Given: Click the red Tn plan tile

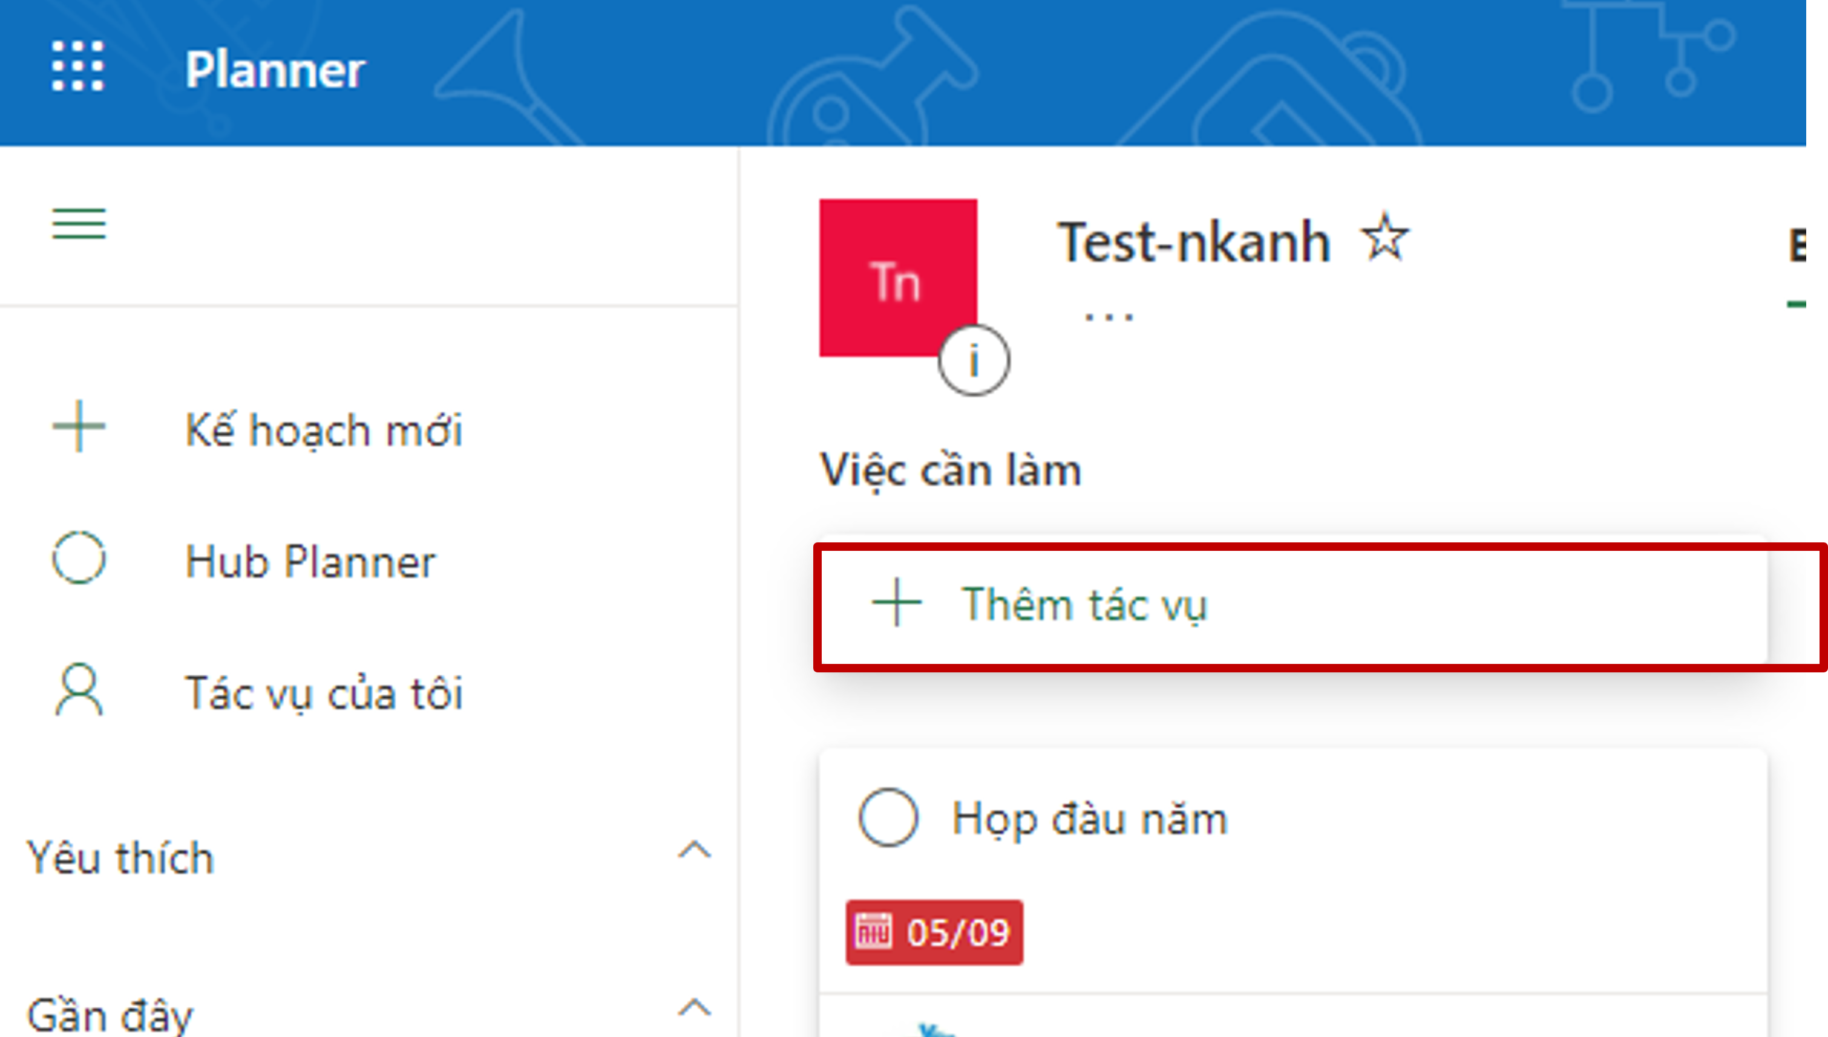Looking at the screenshot, I should tap(897, 277).
